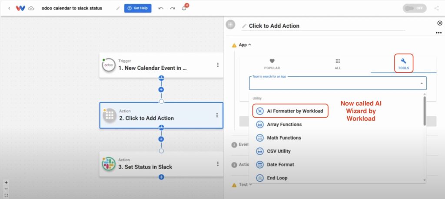The height and width of the screenshot is (199, 445).
Task: Open options menu for step 2
Action: tap(217, 115)
